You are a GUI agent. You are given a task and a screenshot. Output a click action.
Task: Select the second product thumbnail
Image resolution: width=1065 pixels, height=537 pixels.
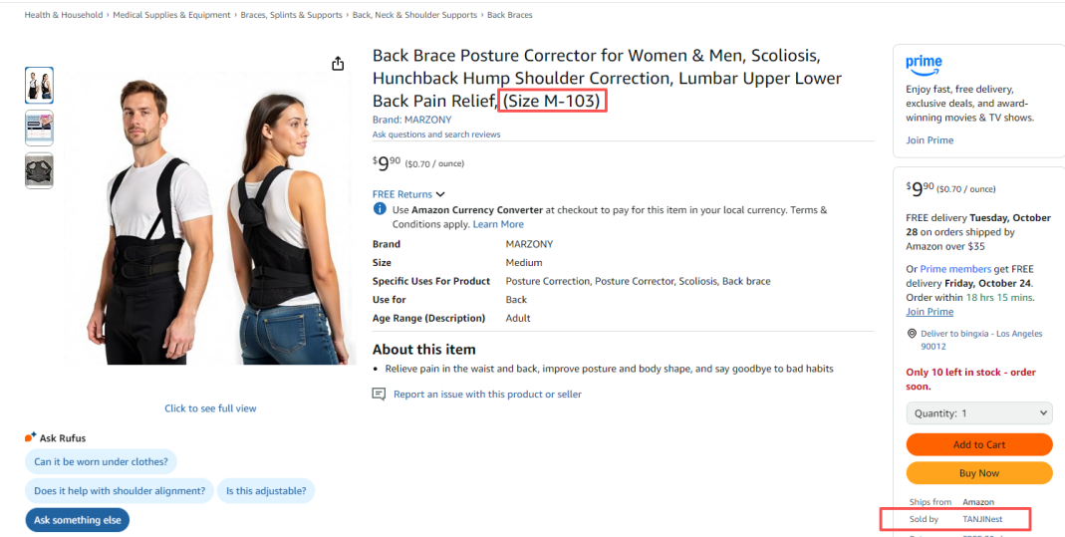(x=39, y=129)
